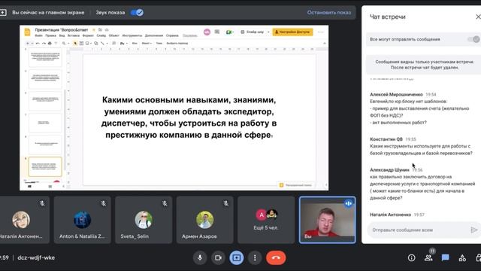This screenshot has width=481, height=271.
Task: Click Александр Шунин name in chat
Action: coord(389,169)
